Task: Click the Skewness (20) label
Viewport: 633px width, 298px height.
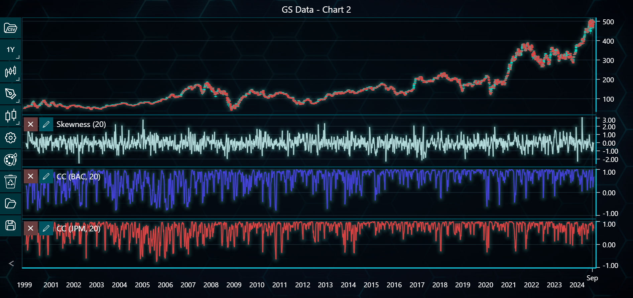Action: (x=81, y=124)
